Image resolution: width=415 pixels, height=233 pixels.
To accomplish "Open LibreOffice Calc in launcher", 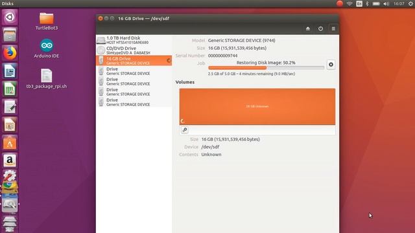I will (x=10, y=89).
